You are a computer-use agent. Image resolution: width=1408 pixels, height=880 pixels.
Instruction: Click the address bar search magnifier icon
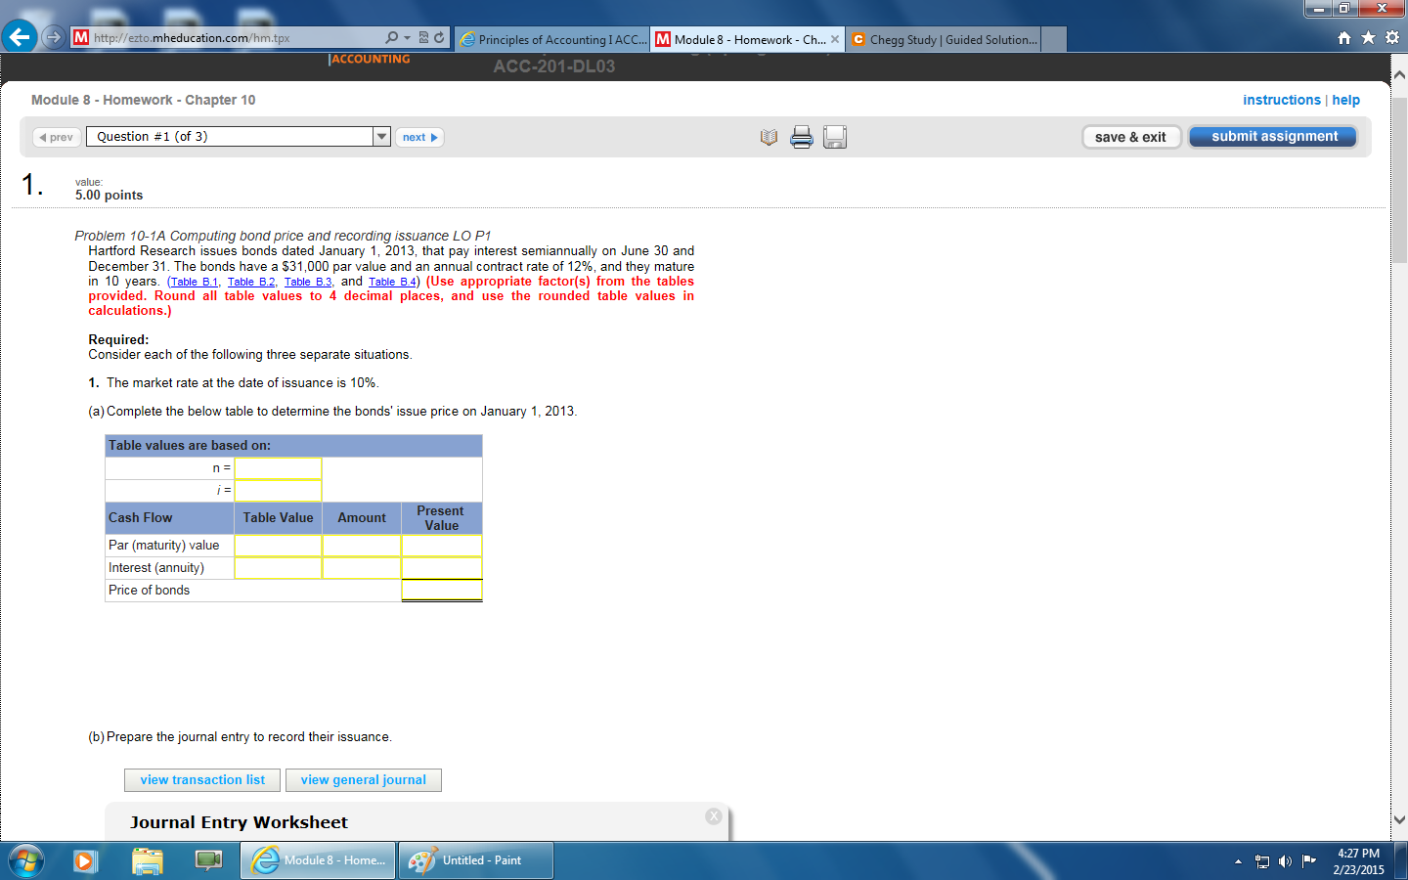click(392, 37)
